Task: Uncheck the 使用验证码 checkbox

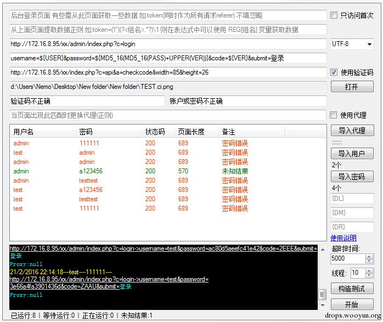Action: pos(334,72)
